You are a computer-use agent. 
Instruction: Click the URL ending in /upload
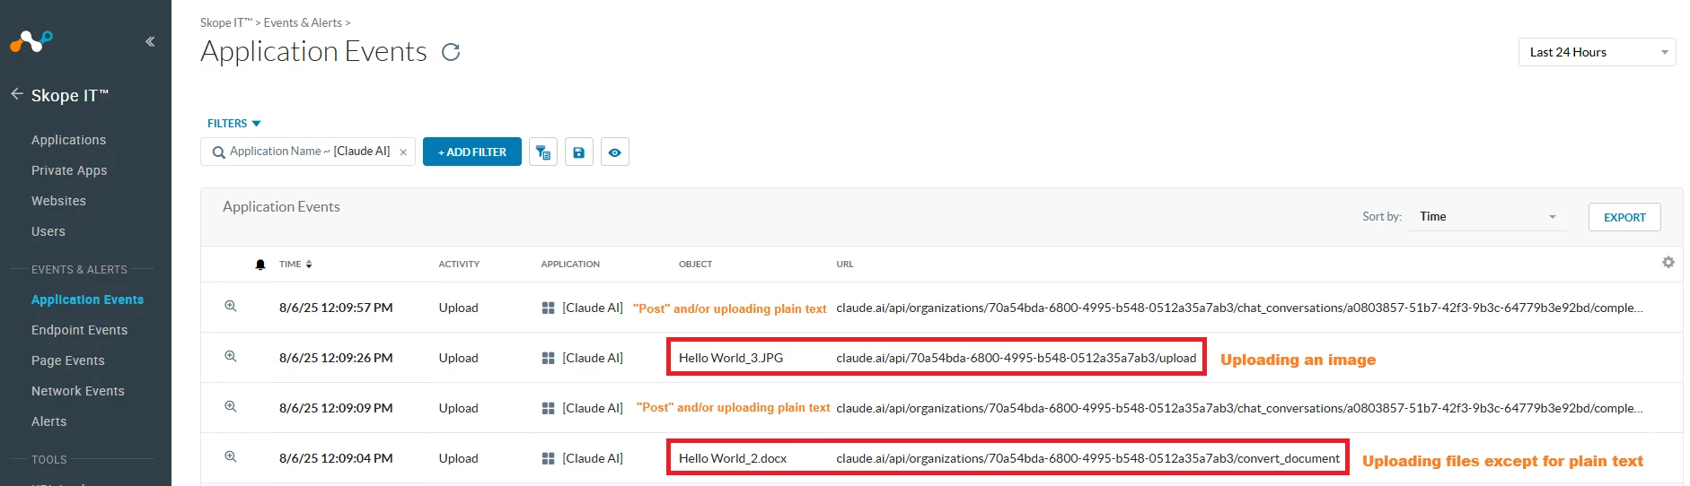click(x=1017, y=358)
